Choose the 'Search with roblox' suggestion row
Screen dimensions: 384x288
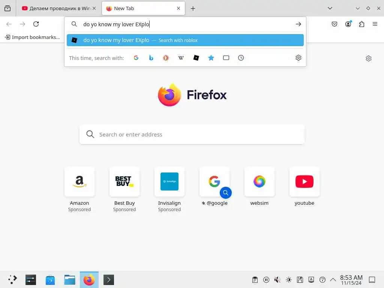pyautogui.click(x=185, y=40)
